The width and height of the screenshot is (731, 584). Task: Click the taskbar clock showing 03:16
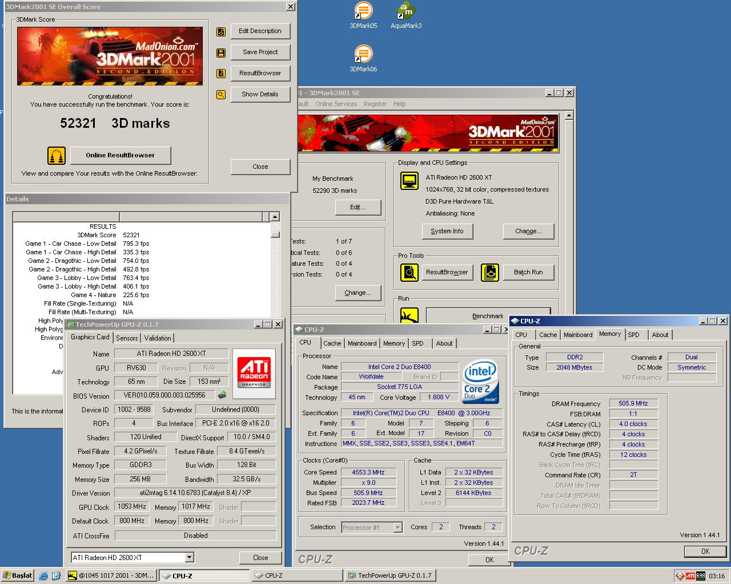coord(717,576)
